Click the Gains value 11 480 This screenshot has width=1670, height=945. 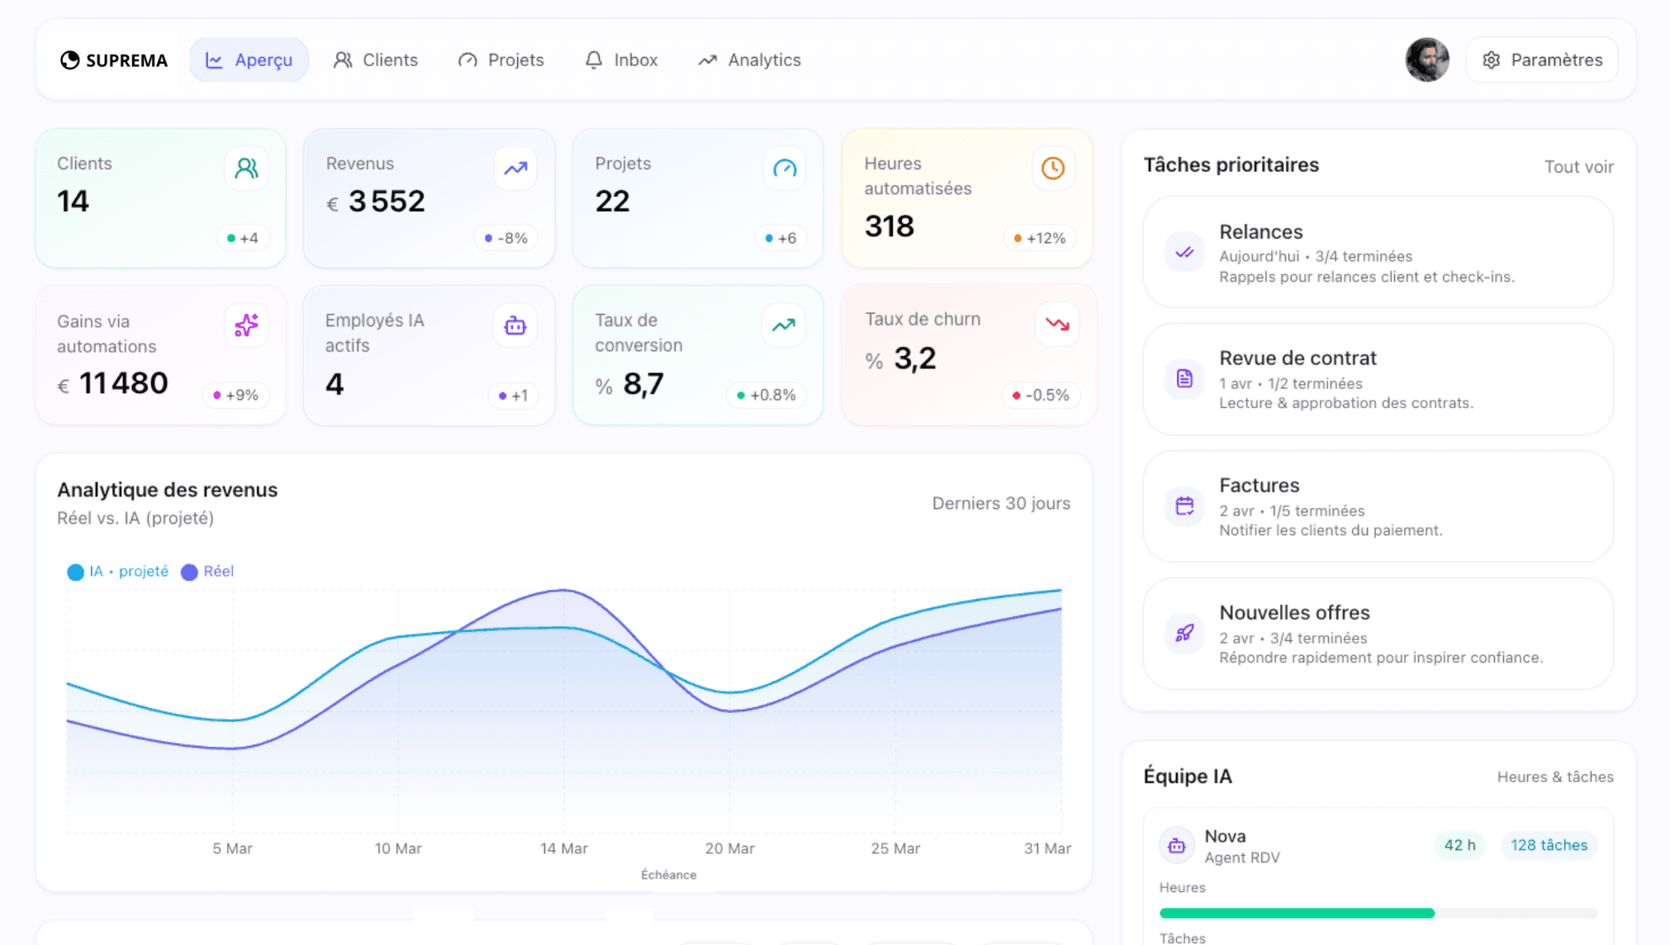pyautogui.click(x=124, y=383)
